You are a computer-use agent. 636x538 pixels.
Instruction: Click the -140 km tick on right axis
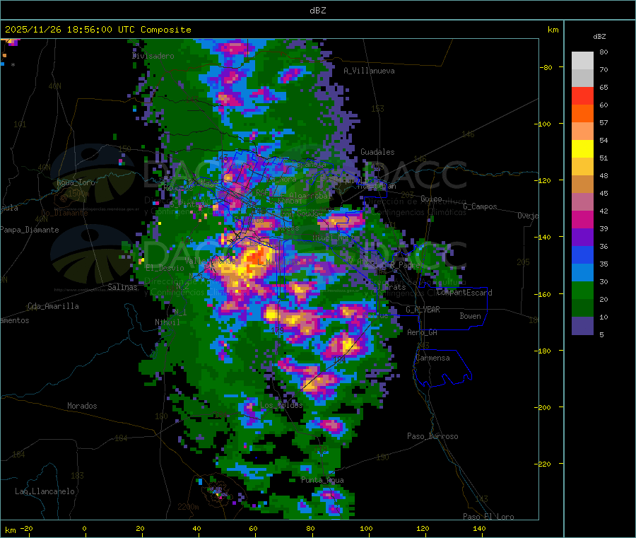544,237
